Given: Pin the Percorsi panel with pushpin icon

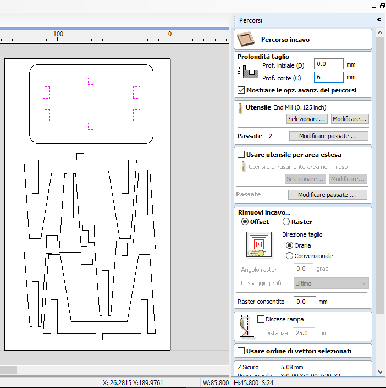Looking at the screenshot, I should [x=379, y=20].
